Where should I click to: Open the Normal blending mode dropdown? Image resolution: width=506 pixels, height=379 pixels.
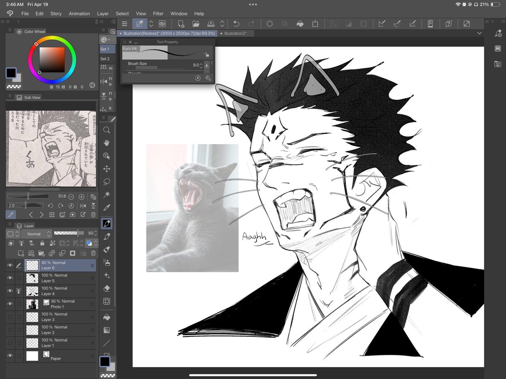(x=37, y=234)
